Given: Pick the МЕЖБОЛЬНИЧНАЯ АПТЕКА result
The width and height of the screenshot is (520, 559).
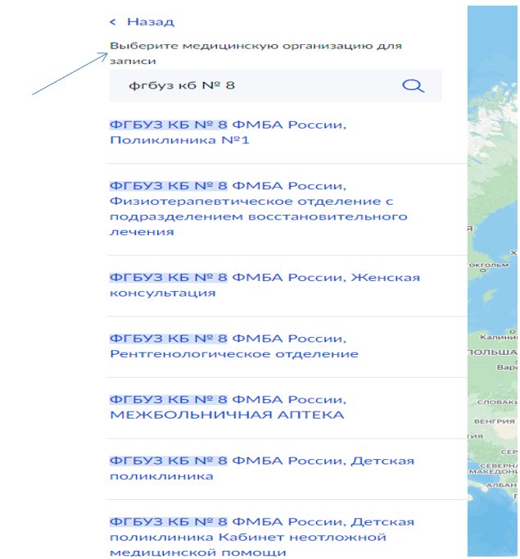Looking at the screenshot, I should [228, 407].
